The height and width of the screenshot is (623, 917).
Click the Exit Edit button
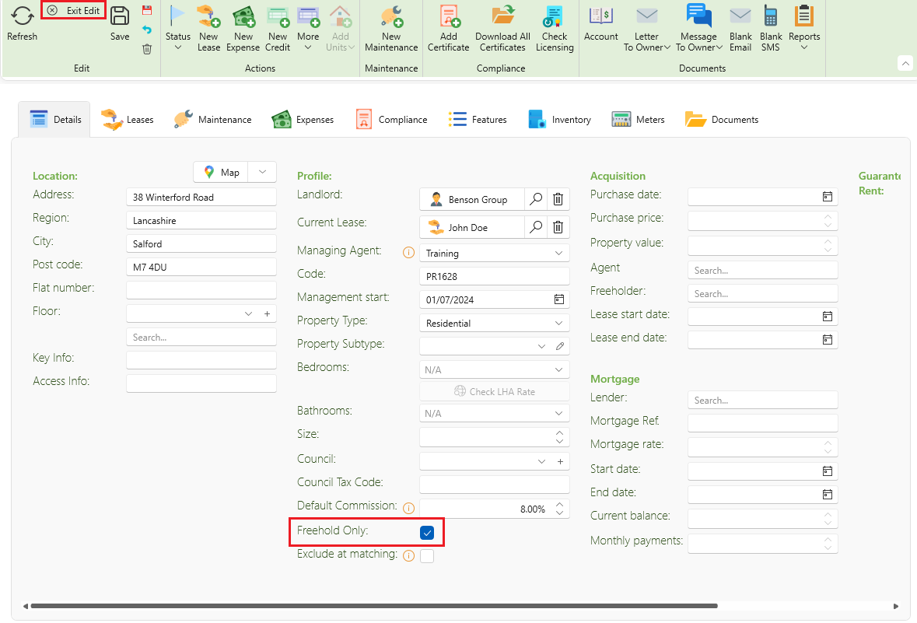(x=74, y=11)
